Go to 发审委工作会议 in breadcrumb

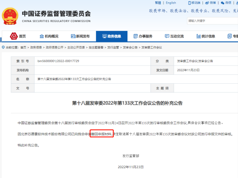151,47
